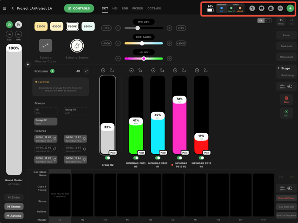Screen dimensions: 298x223
Task: Toggle the INFINIBAR PB12 #1 switch
Action: coord(157,158)
